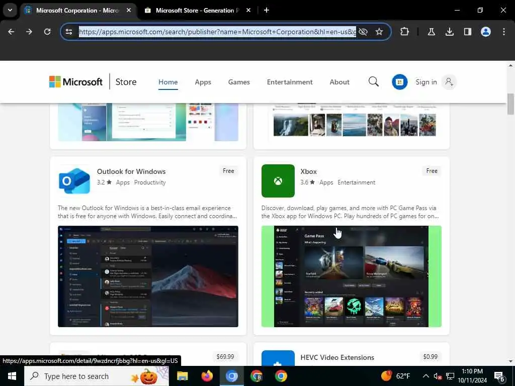Screen dimensions: 515x386
Task: Click the Microsoft logo
Action: click(75, 82)
